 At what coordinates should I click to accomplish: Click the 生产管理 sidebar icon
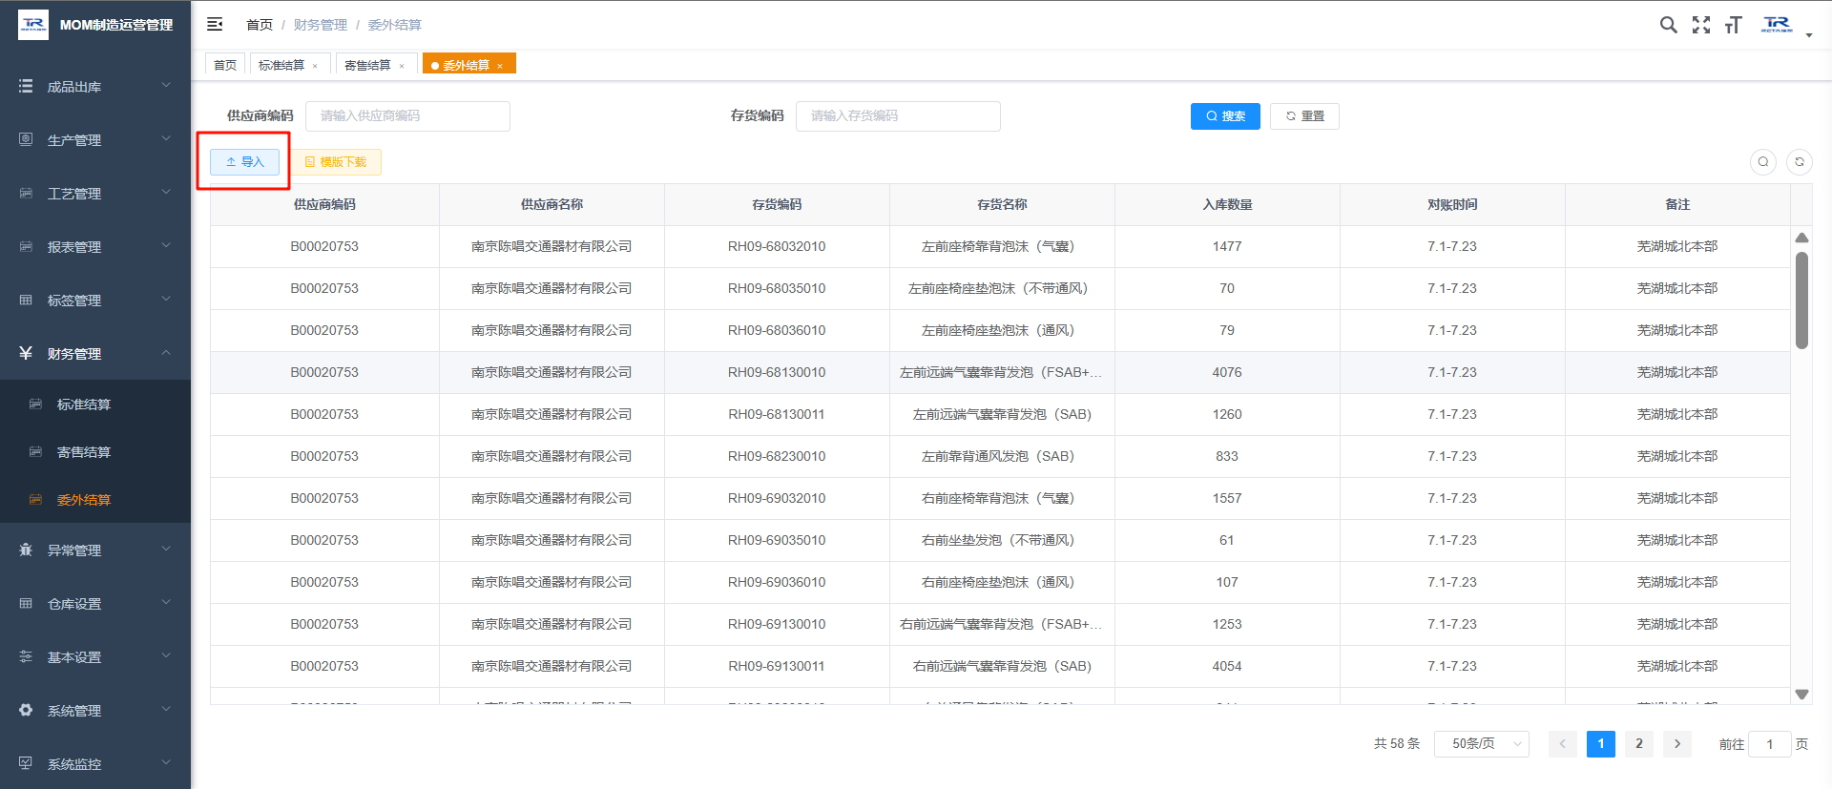[x=26, y=139]
